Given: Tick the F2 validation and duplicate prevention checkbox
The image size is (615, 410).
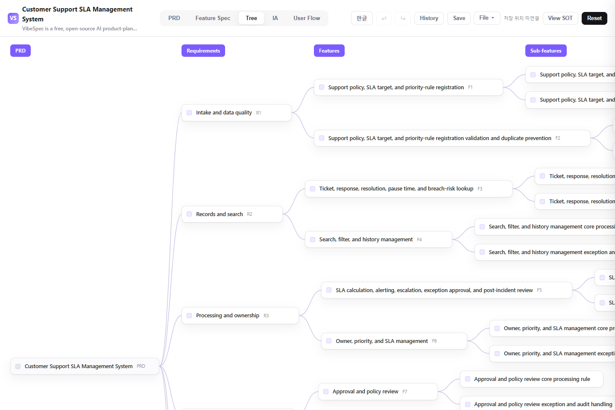Looking at the screenshot, I should tap(322, 138).
